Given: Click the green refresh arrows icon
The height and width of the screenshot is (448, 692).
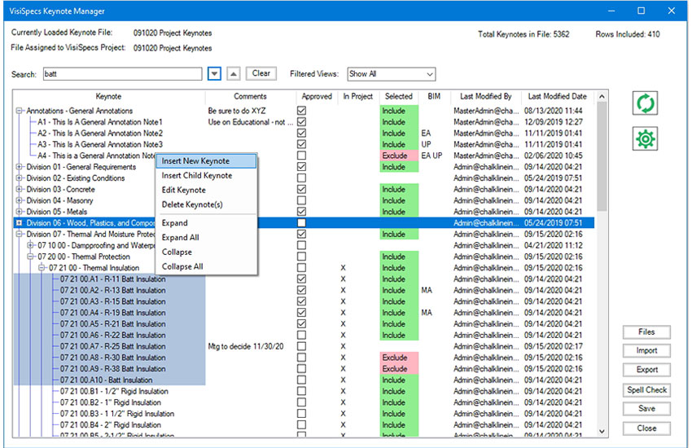Looking at the screenshot, I should 645,103.
